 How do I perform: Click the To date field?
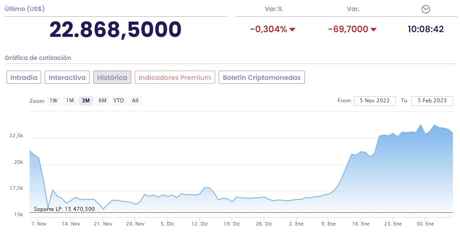tap(432, 101)
